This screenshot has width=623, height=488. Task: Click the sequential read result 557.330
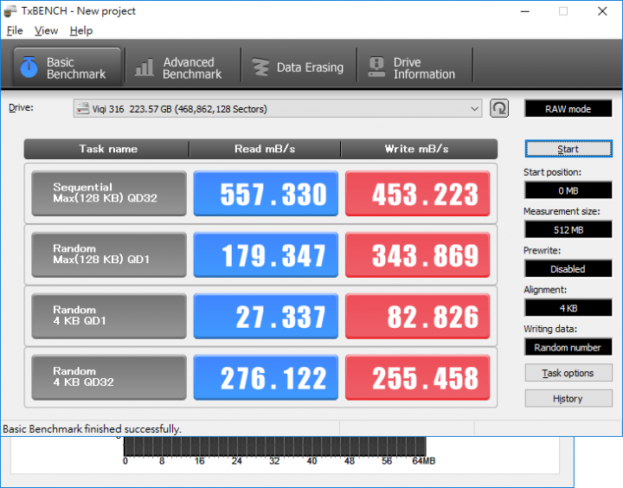266,194
